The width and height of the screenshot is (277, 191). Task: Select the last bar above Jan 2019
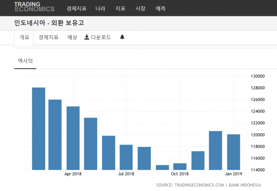(233, 152)
